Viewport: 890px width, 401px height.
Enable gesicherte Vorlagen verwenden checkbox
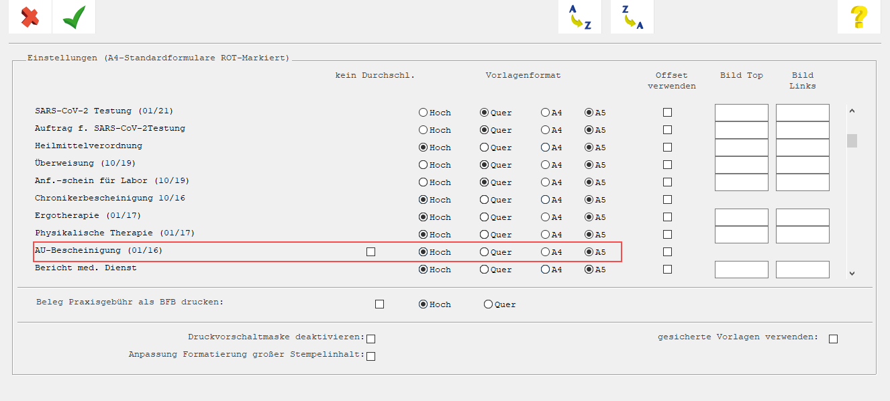[x=833, y=339]
